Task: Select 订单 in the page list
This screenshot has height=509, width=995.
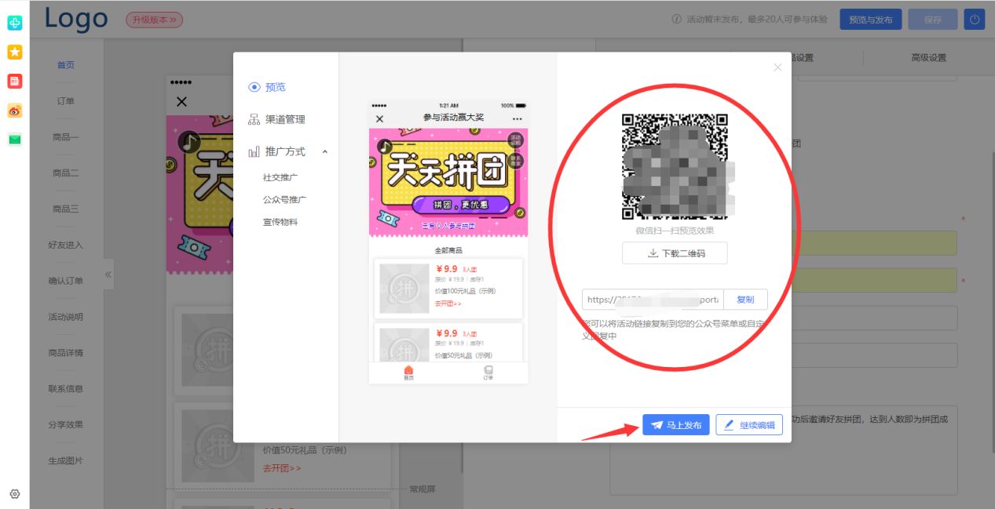Action: coord(66,101)
